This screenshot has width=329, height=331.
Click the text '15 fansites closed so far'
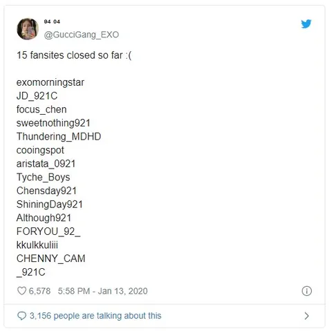[70, 55]
